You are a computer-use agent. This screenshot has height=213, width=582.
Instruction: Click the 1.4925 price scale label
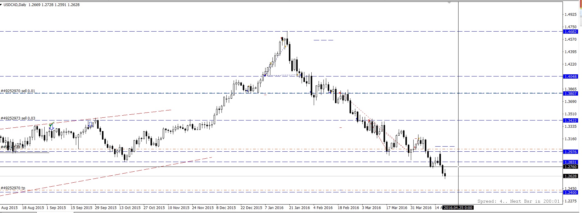[570, 15]
